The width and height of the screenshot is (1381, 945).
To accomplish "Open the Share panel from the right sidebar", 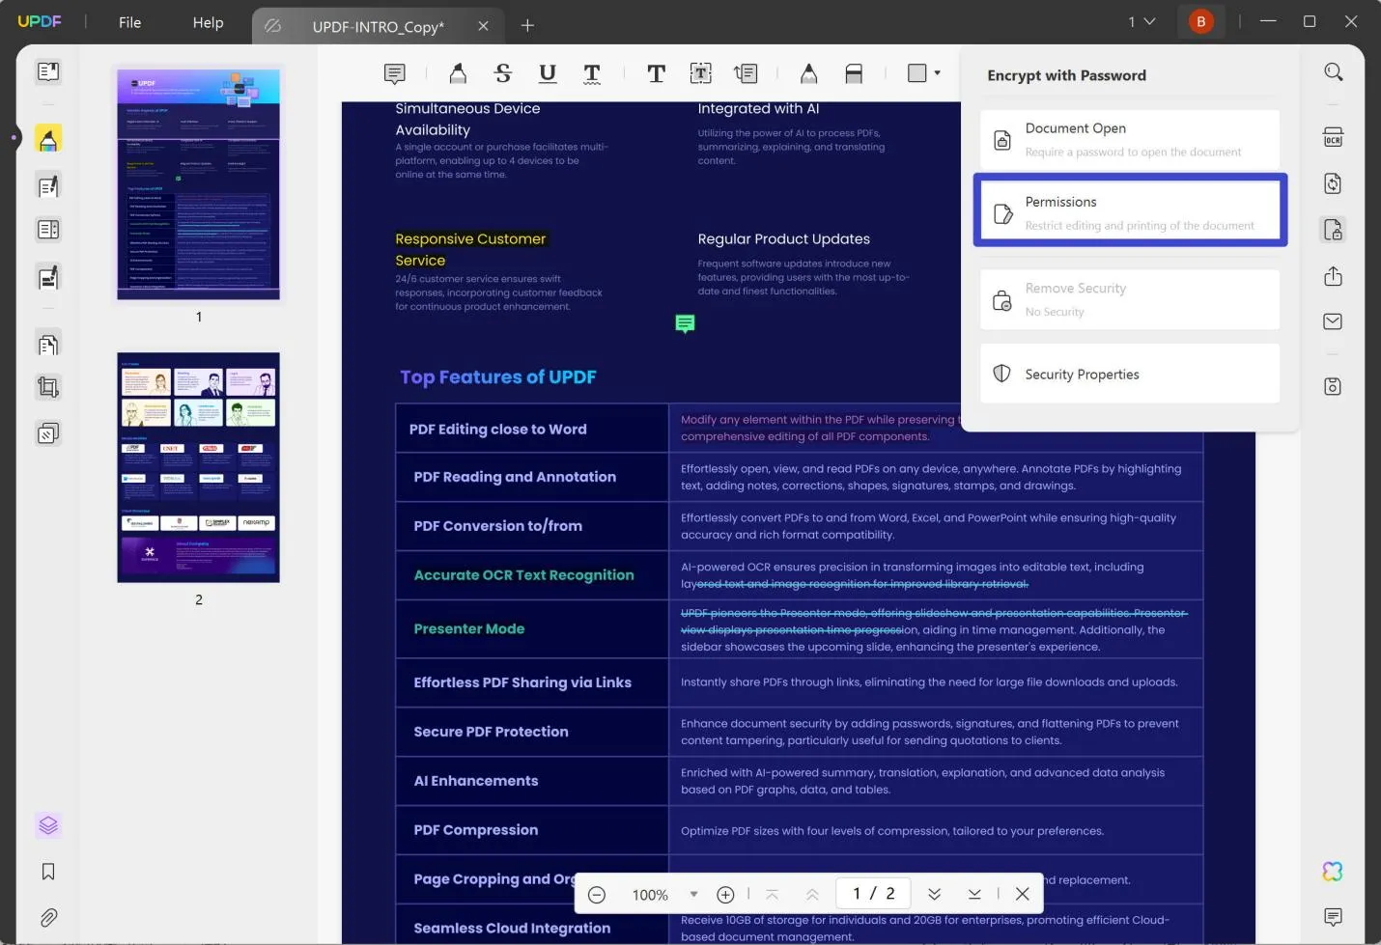I will pos(1333,276).
